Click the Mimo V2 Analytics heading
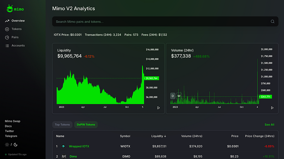 pos(74,9)
